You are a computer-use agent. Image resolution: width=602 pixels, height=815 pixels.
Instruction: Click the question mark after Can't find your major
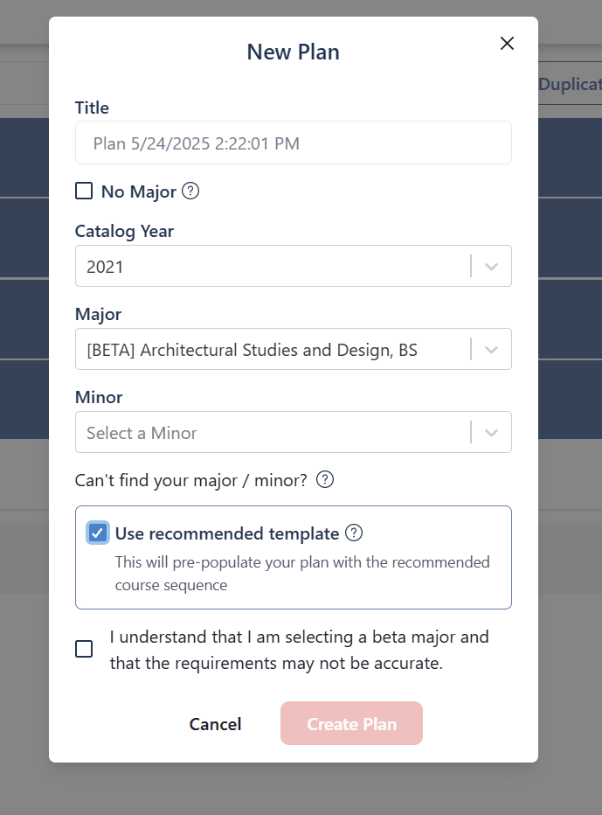coord(324,479)
